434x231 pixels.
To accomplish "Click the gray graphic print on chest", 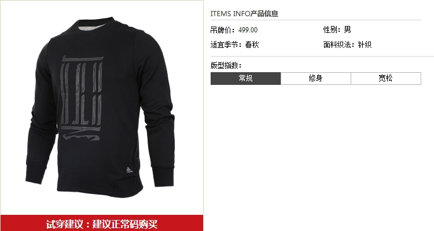I will [x=82, y=98].
